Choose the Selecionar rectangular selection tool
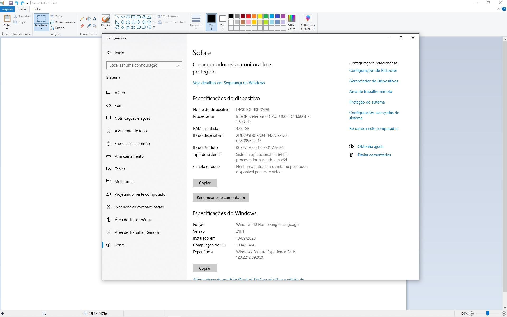Screen dimensions: 507x317 click(x=41, y=19)
